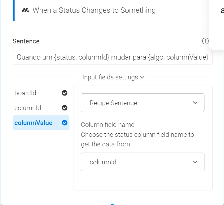Image resolution: width=224 pixels, height=205 pixels.
Task: Click the monday.com logo in trigger header
Action: 25,10
